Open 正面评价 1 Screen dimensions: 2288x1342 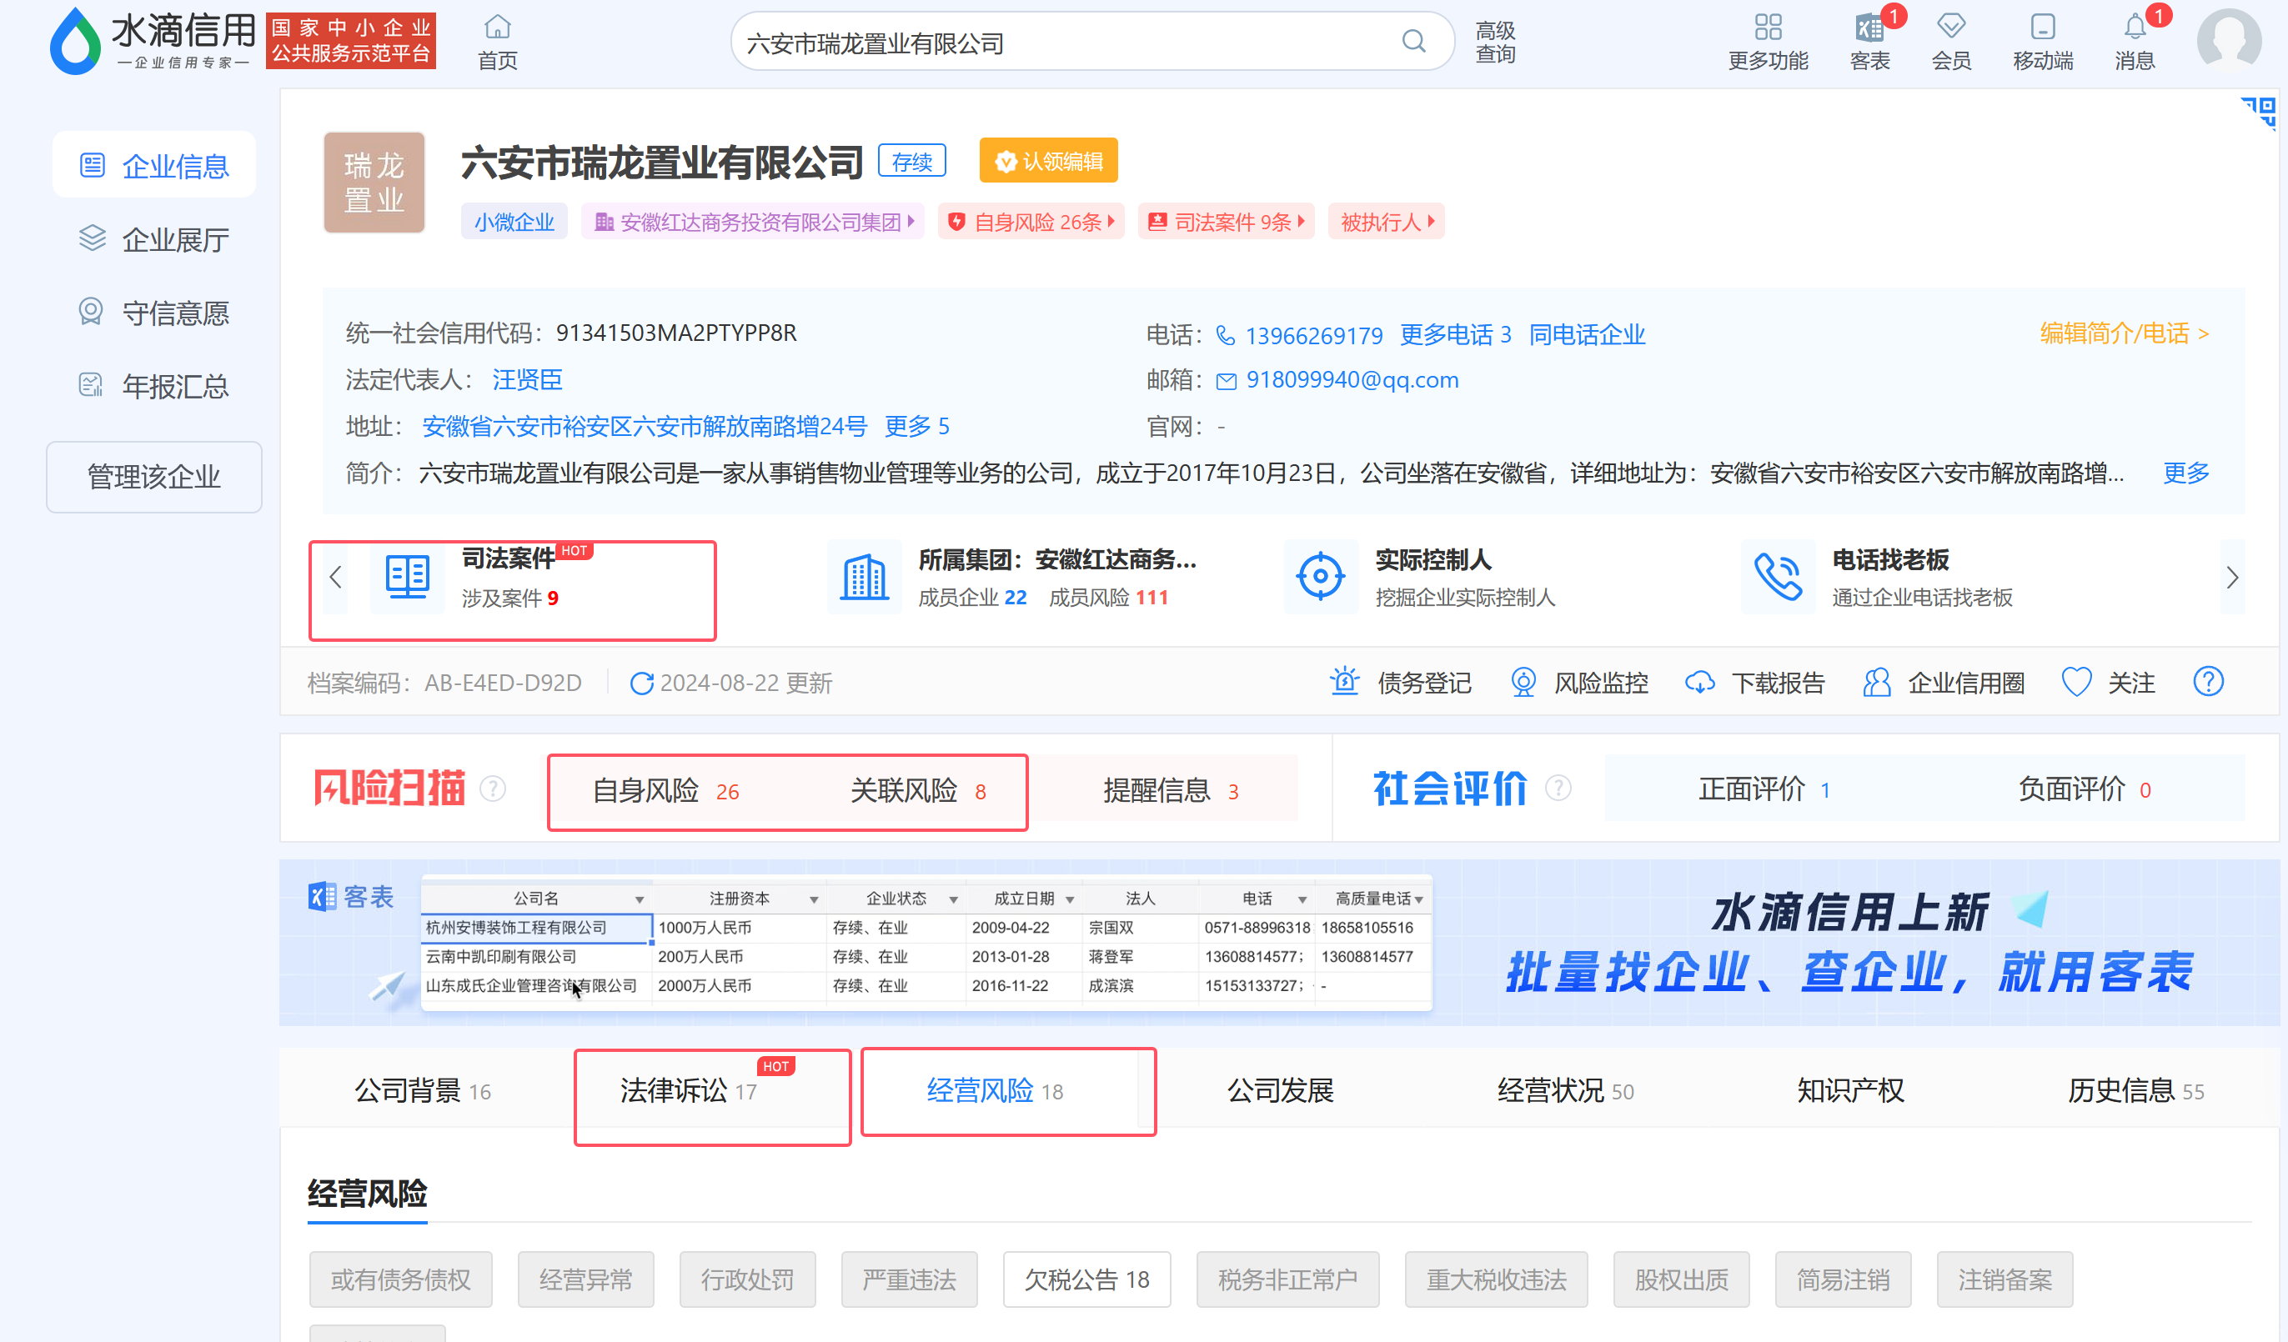pos(1764,789)
